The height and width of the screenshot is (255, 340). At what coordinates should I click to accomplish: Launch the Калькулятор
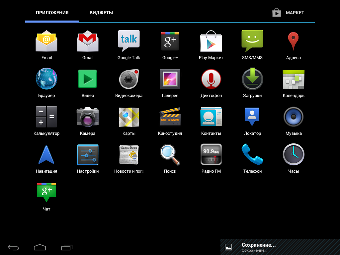point(46,121)
